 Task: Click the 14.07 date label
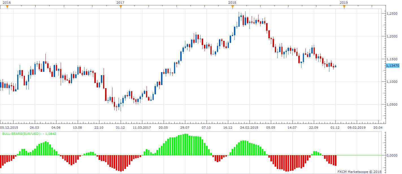(x=292, y=128)
